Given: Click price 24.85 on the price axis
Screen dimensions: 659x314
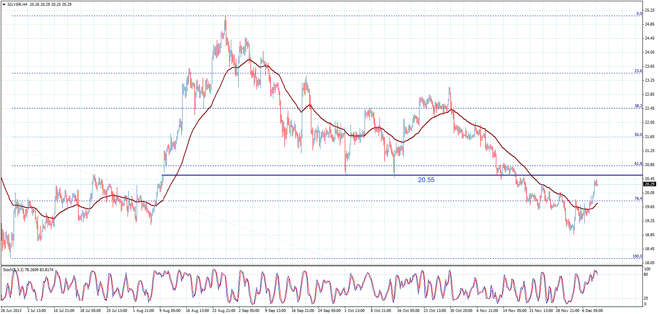Looking at the screenshot, I should pyautogui.click(x=650, y=24).
